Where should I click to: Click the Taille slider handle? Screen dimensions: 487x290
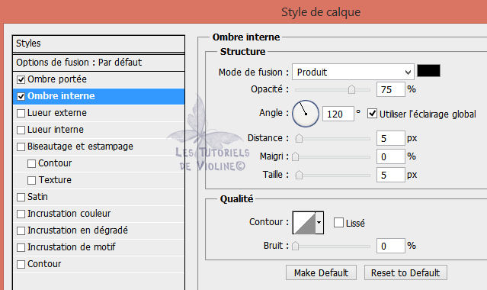[x=299, y=175]
